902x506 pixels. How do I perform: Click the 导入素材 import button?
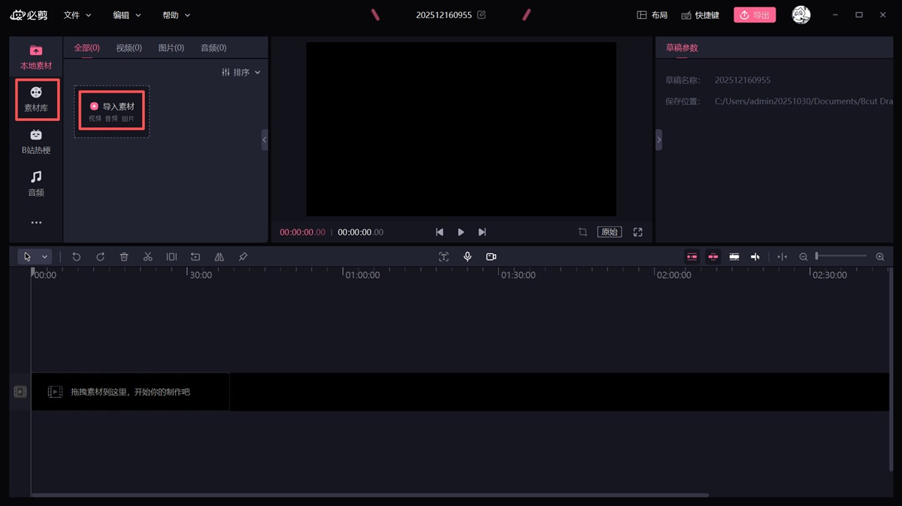(112, 111)
